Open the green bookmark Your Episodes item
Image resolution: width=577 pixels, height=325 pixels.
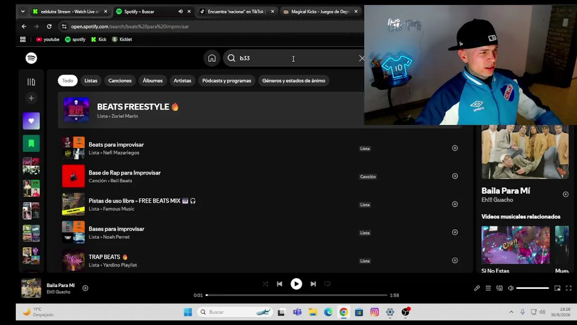[x=31, y=144]
